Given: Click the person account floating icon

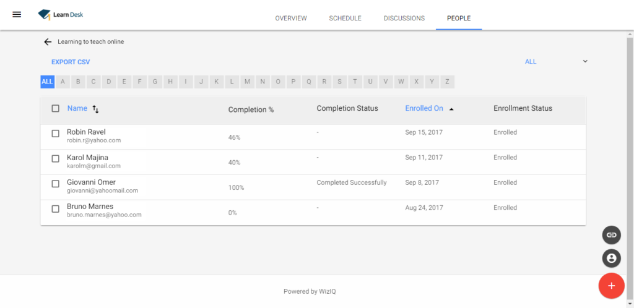Looking at the screenshot, I should tap(611, 258).
